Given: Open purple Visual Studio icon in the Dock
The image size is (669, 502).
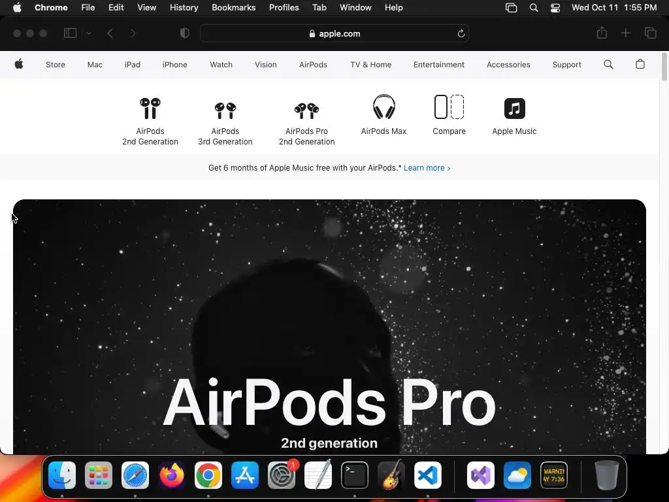Looking at the screenshot, I should 481,475.
